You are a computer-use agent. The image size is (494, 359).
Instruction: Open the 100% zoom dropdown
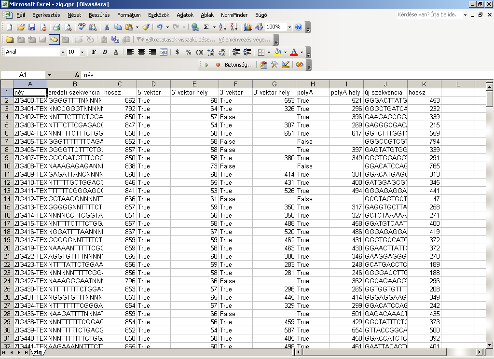(289, 27)
